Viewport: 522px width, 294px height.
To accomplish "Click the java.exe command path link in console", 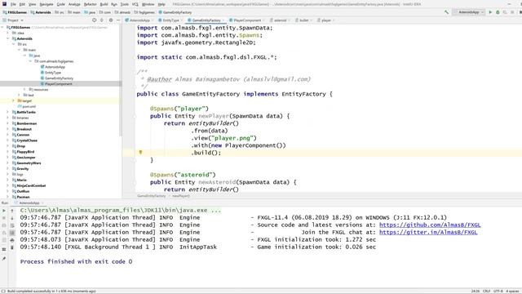I will pos(121,211).
